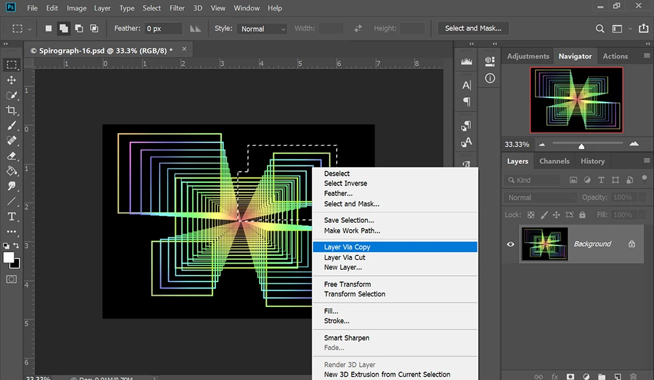654x380 pixels.
Task: Open the Style dropdown set to Normal
Action: click(x=262, y=29)
